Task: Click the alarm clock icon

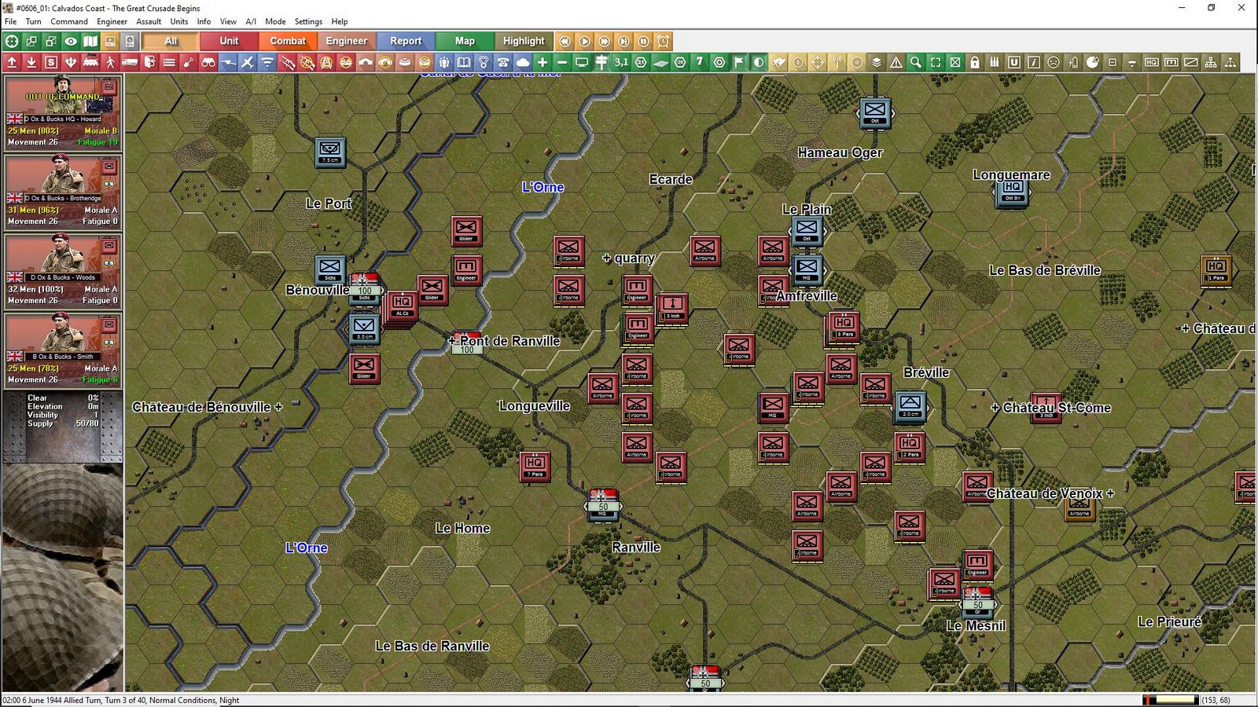Action: pos(664,41)
